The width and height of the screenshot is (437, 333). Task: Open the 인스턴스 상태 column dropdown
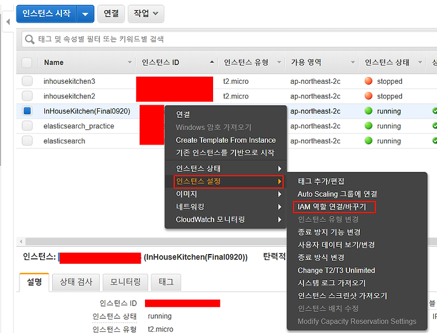click(420, 62)
